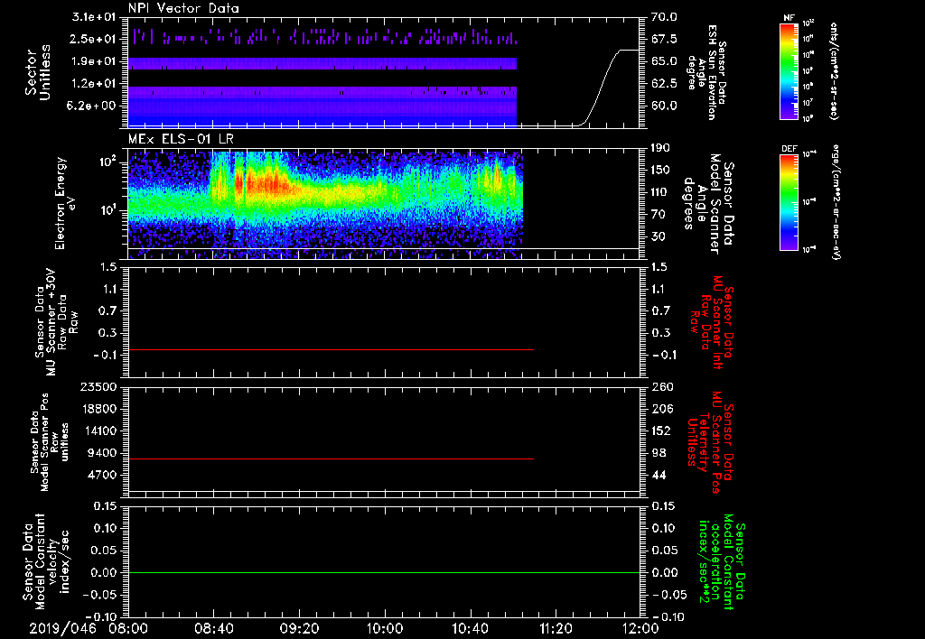This screenshot has width=925, height=639.
Task: Click the "152" telemetry tick label
Action: pos(662,431)
